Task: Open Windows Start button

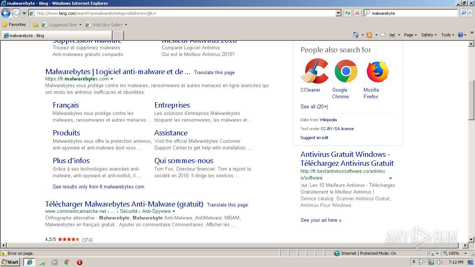Action: [x=10, y=262]
